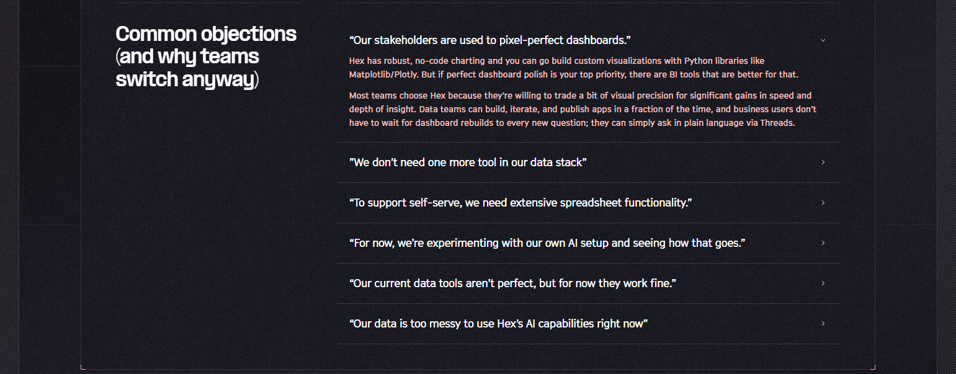Collapse the chevron on the pixel-perfect dashboards objection
The image size is (956, 374).
(823, 39)
